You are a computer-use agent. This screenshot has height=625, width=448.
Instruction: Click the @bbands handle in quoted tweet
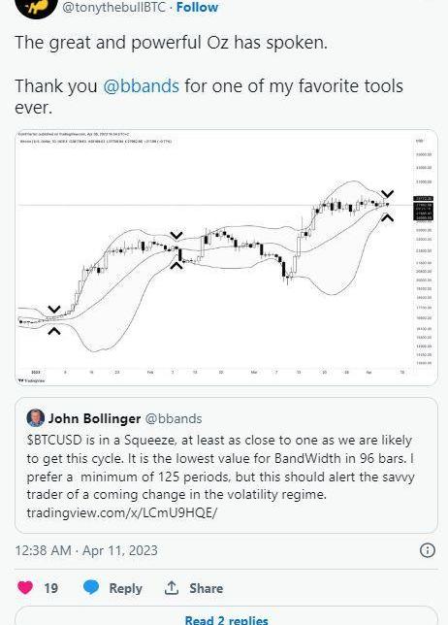coord(174,418)
